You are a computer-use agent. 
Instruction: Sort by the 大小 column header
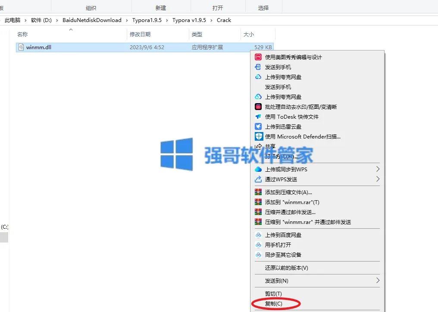point(249,35)
